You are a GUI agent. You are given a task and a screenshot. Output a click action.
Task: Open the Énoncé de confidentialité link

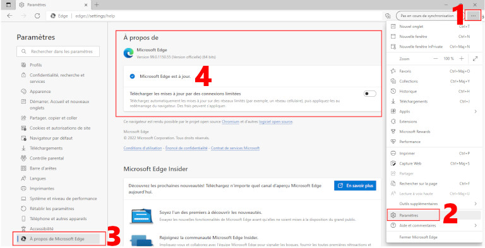tap(186, 148)
